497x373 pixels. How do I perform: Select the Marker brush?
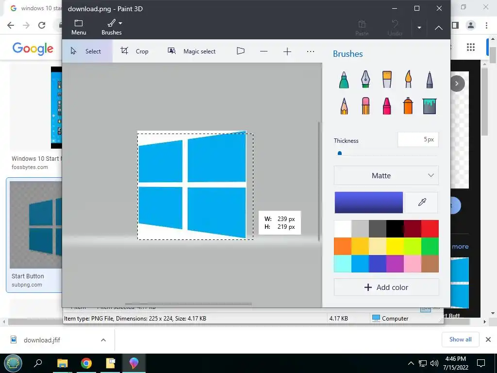tap(344, 79)
